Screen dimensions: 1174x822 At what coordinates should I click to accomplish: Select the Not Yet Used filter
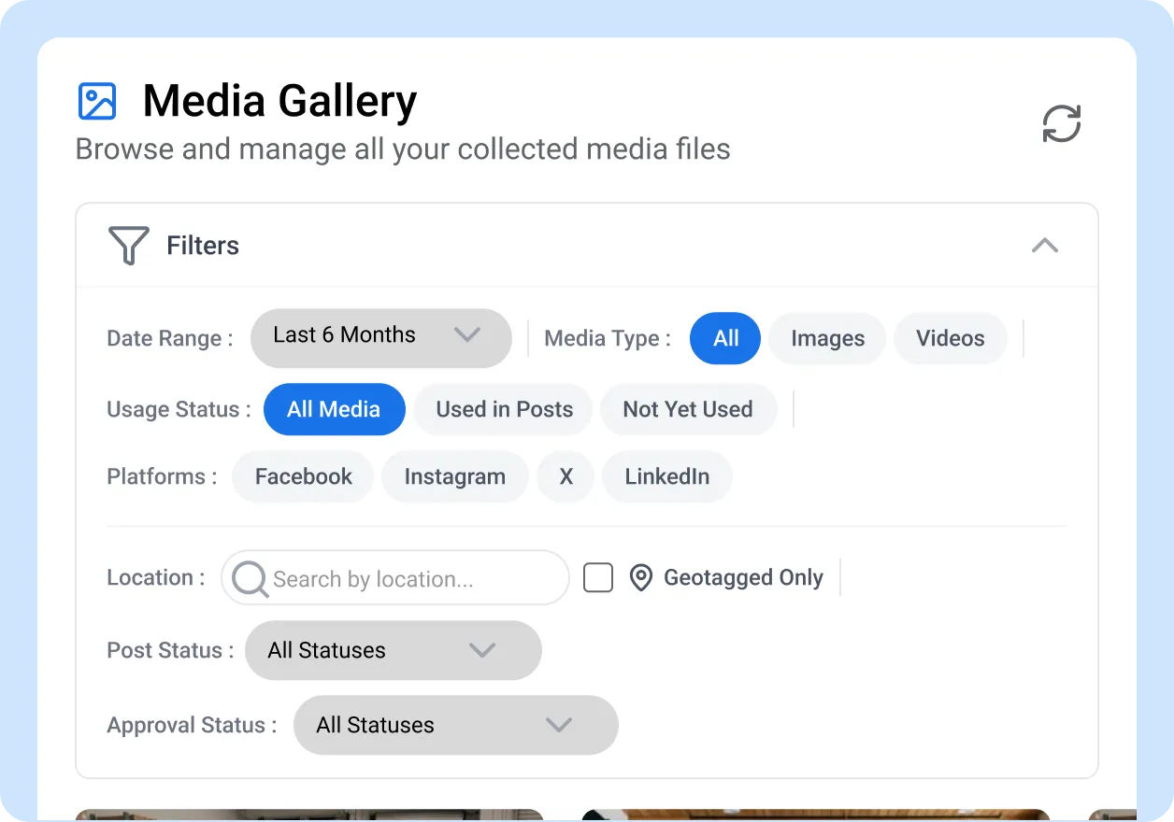688,409
